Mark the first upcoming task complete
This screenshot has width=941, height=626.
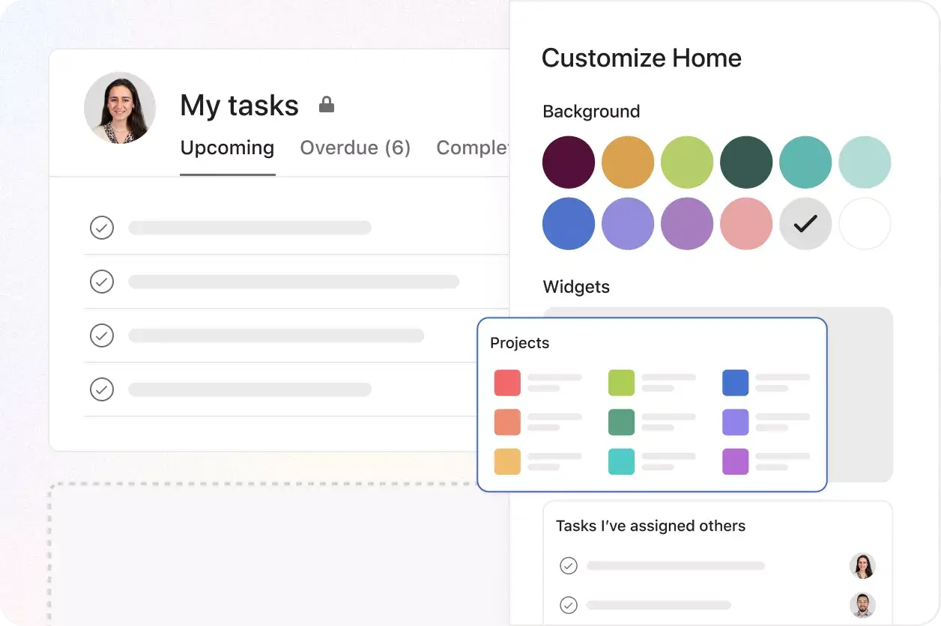click(x=102, y=228)
